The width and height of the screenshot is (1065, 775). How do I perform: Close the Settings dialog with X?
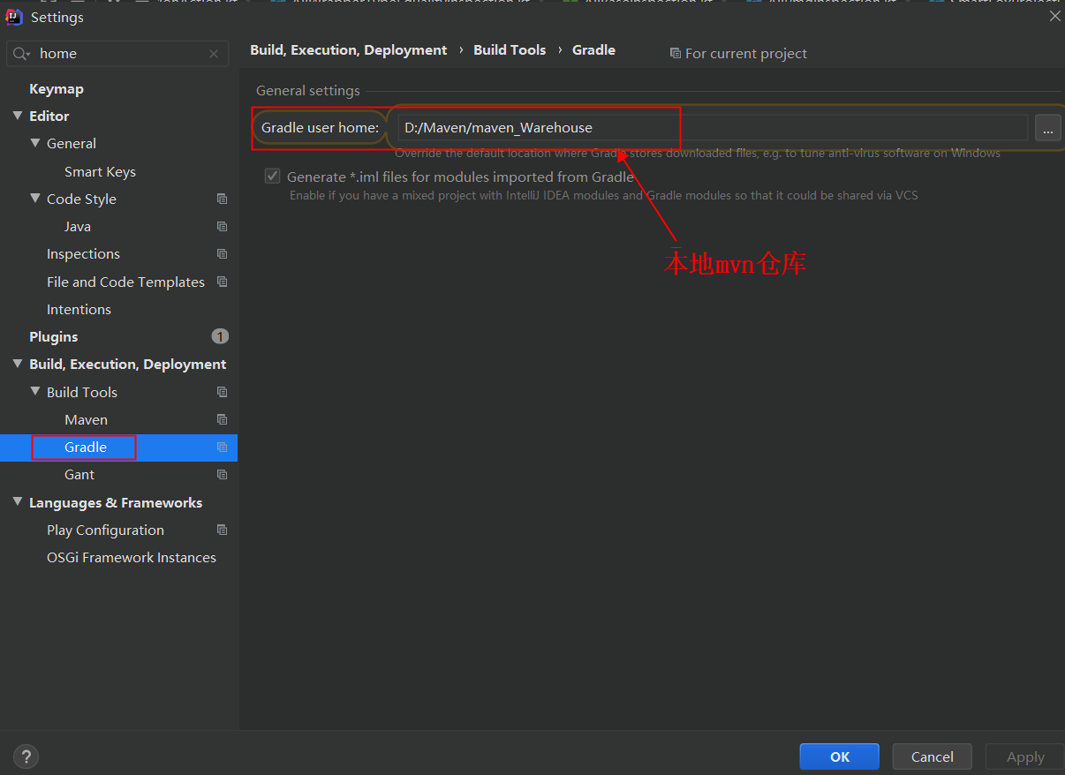click(x=1054, y=16)
